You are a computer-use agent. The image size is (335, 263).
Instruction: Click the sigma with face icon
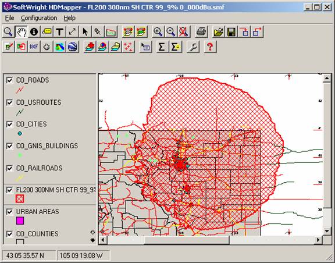click(176, 47)
